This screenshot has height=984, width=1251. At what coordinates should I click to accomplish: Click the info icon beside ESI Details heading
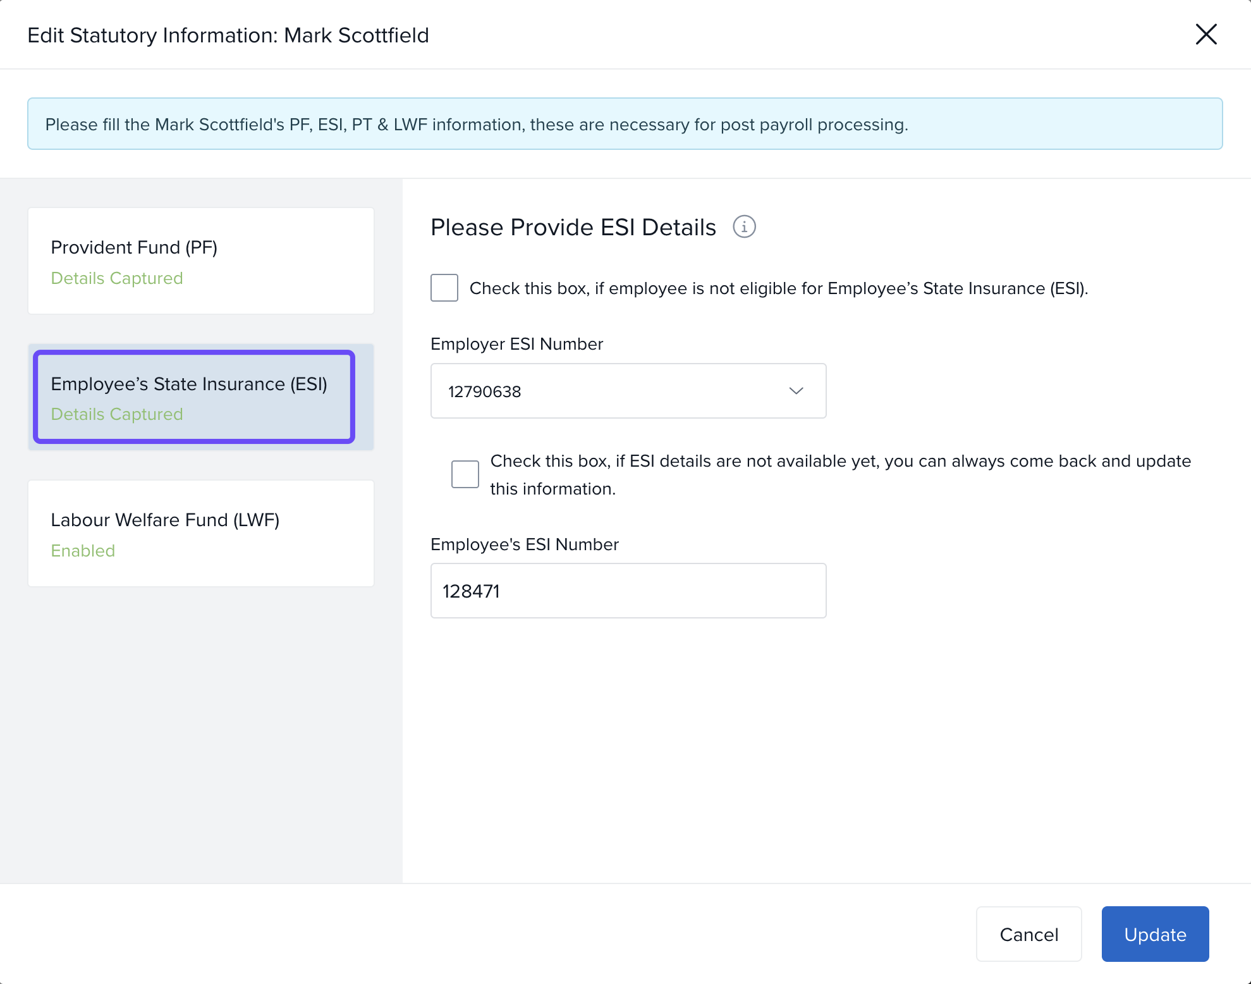point(744,226)
